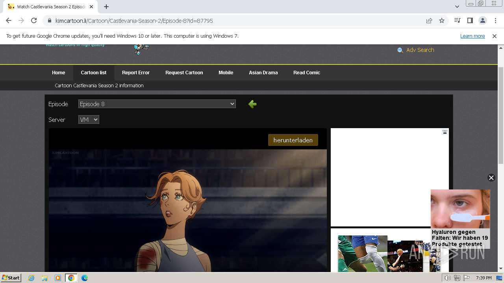Share this page icon in address bar
504x283 pixels.
click(429, 20)
